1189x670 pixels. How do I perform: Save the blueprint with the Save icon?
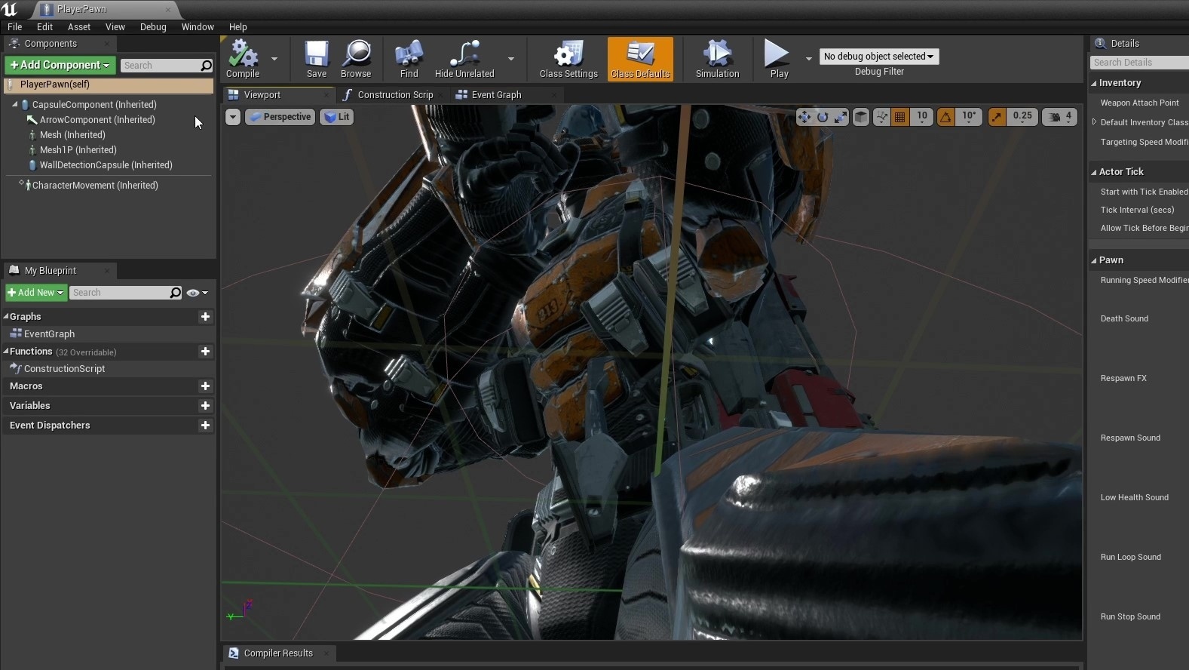point(316,59)
